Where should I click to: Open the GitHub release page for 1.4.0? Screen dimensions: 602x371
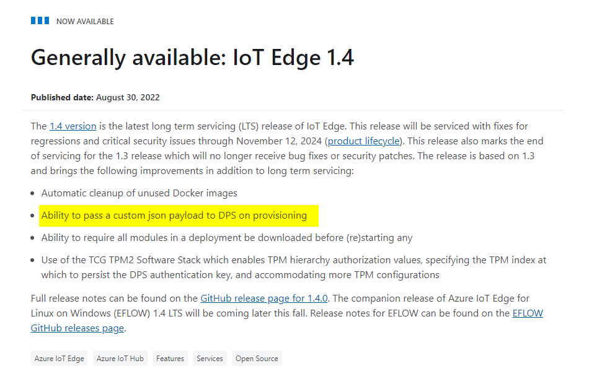263,298
